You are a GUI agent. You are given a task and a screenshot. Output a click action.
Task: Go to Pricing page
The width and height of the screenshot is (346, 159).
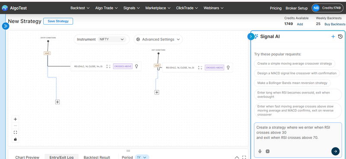click(276, 8)
